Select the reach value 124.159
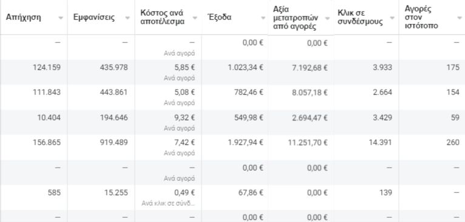 coord(47,67)
